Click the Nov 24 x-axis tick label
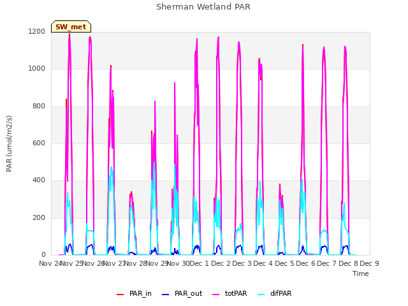The height and width of the screenshot is (306, 408). 50,263
